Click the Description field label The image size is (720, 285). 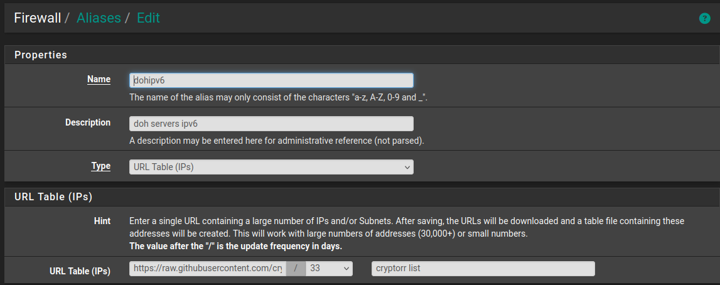click(x=88, y=122)
